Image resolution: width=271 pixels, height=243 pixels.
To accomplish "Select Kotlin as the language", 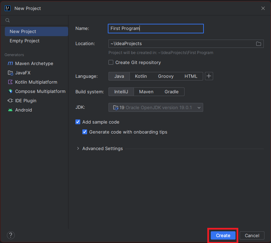I will pos(141,76).
